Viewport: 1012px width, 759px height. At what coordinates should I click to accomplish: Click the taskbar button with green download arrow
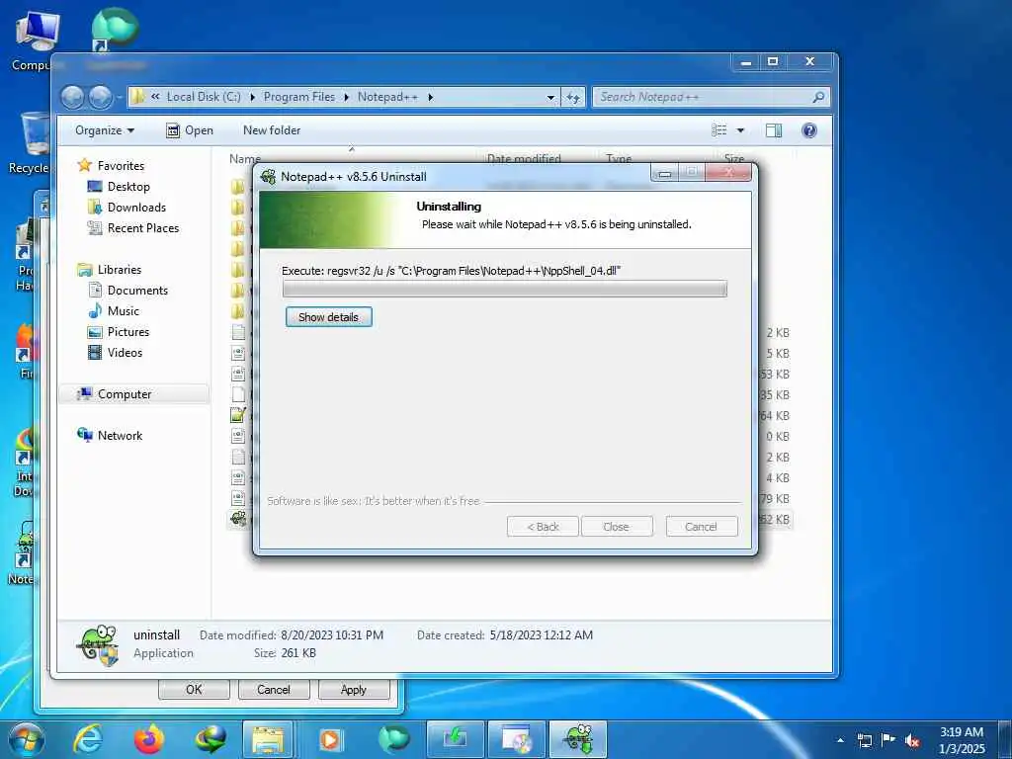click(x=455, y=739)
